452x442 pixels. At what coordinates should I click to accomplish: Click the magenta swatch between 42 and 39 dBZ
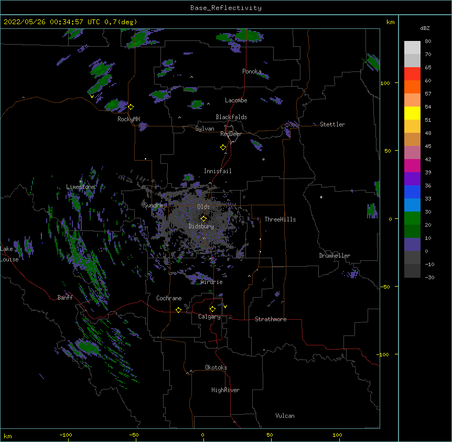[x=412, y=165]
